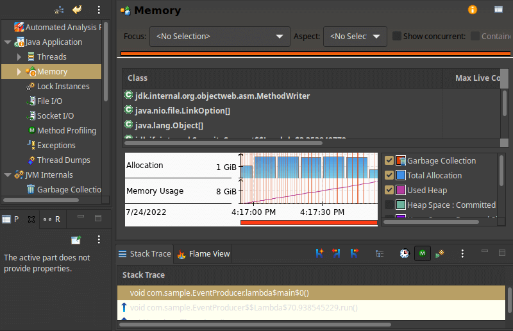The height and width of the screenshot is (331, 513).
Task: Click the Allocation chart area
Action: click(309, 165)
